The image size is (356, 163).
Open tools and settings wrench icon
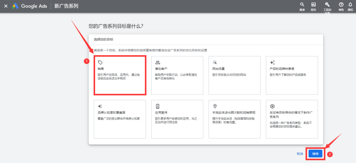327,5
